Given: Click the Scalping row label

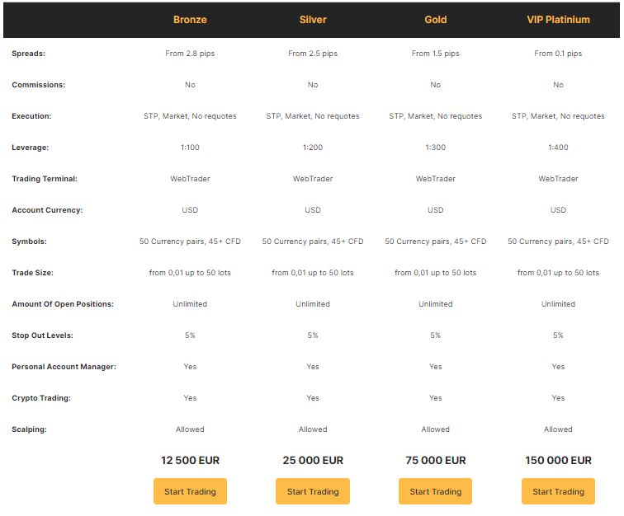Looking at the screenshot, I should [29, 429].
